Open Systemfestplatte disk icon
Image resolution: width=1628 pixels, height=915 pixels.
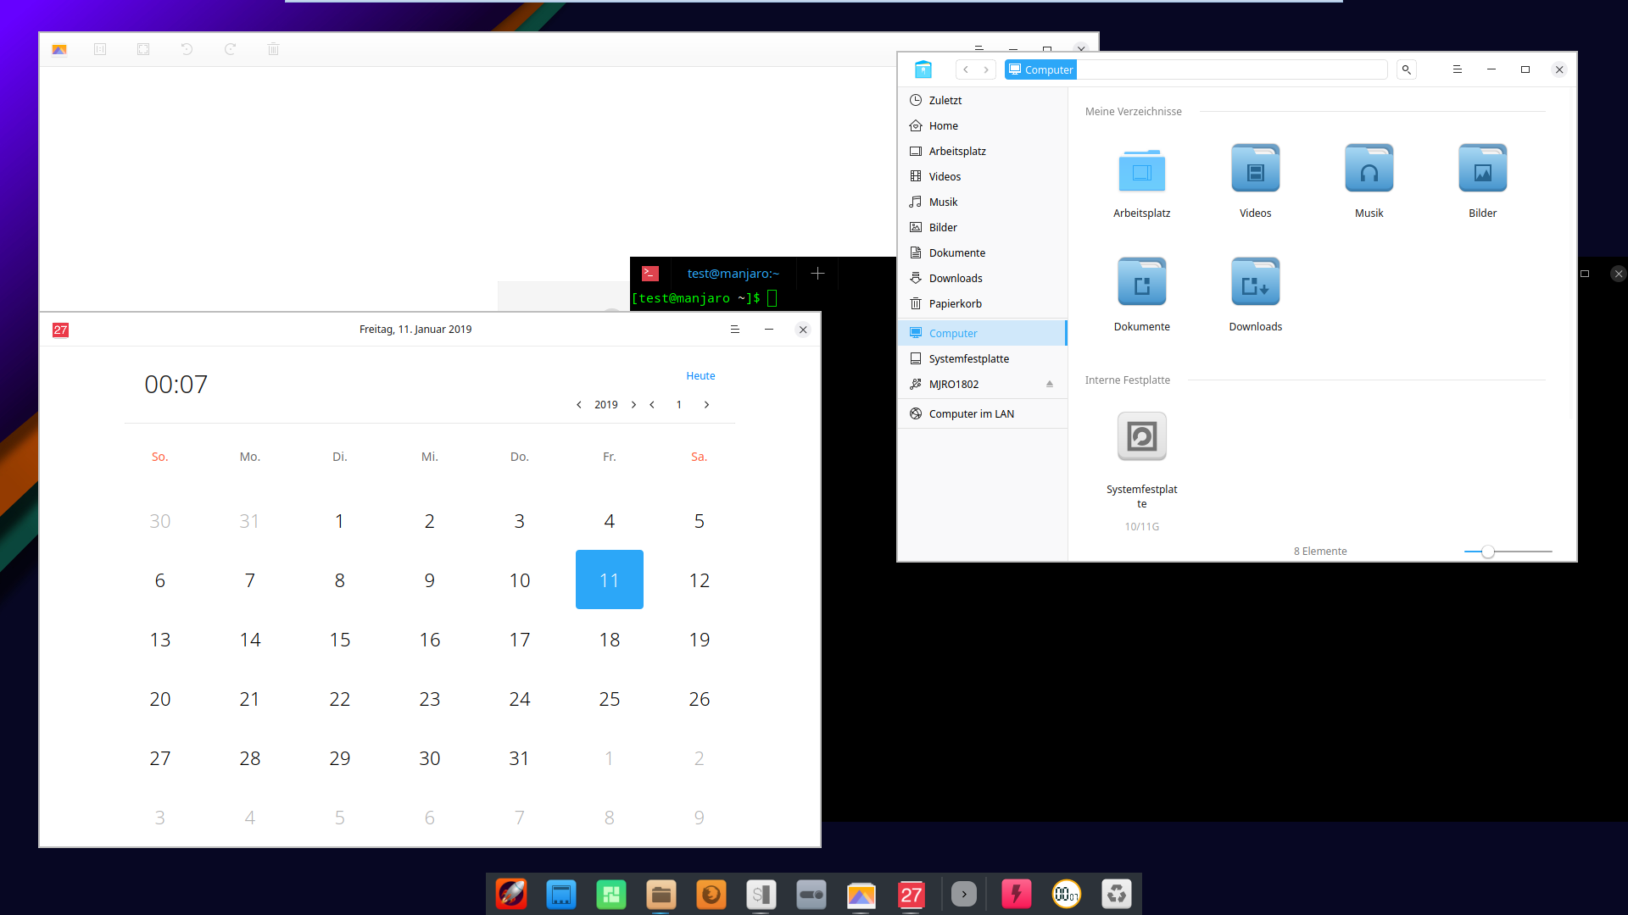click(x=1141, y=437)
